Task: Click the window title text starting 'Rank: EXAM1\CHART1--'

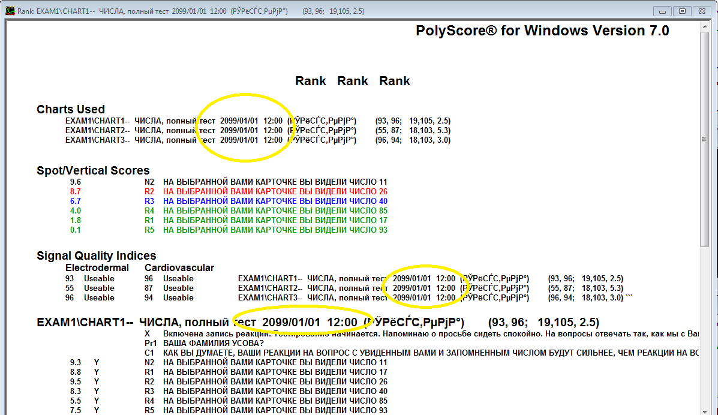Action: click(x=191, y=11)
